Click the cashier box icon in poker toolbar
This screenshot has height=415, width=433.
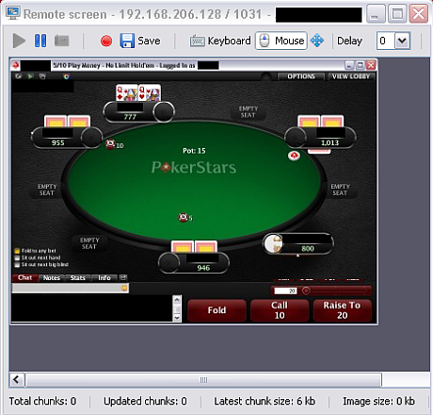click(42, 76)
